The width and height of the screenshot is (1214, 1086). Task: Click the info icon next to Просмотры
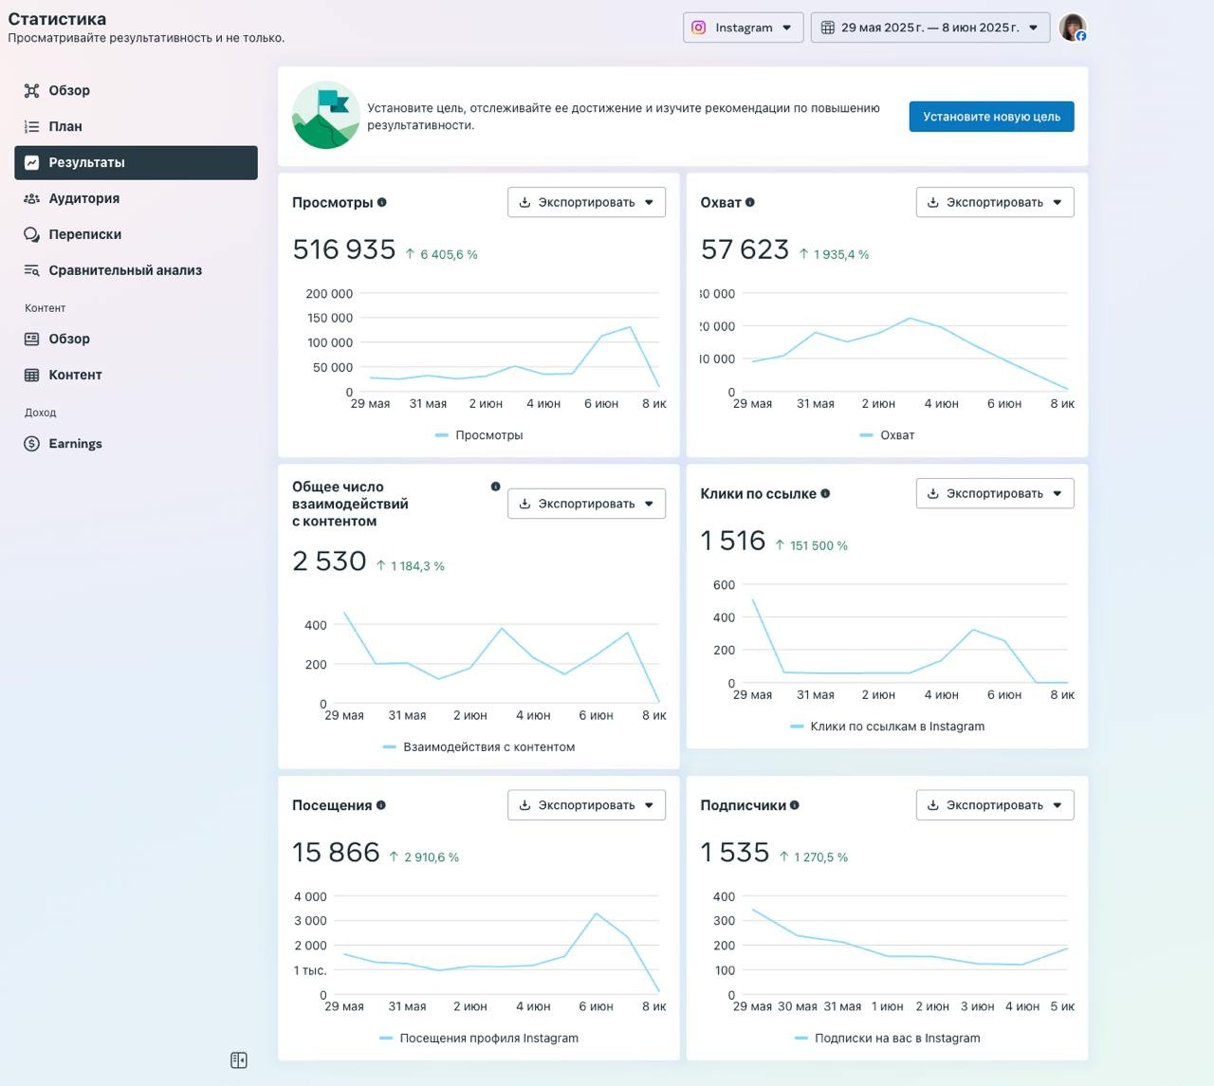[381, 202]
